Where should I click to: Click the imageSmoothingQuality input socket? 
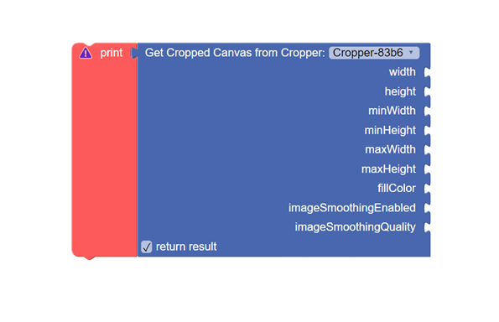click(x=427, y=227)
